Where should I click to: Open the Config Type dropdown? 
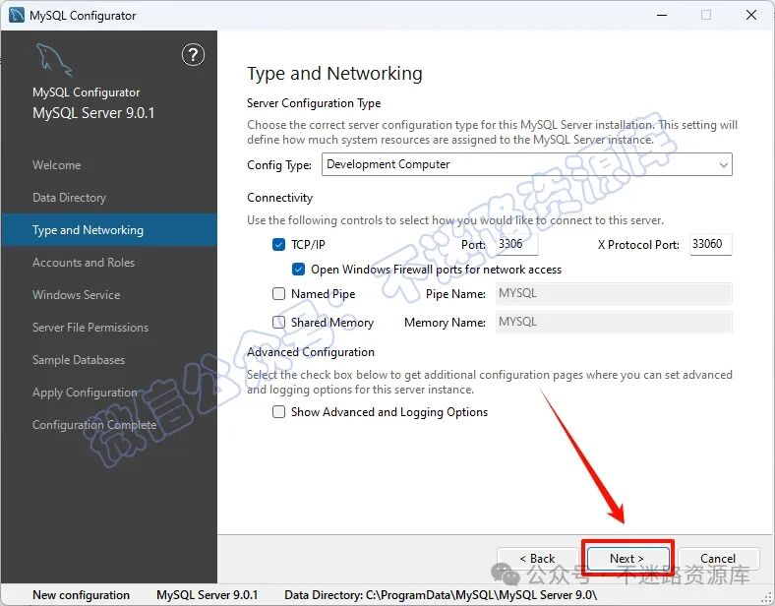527,164
